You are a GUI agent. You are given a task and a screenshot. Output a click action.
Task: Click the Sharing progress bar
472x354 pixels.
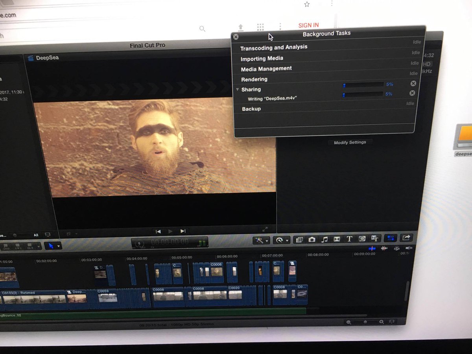pos(363,85)
